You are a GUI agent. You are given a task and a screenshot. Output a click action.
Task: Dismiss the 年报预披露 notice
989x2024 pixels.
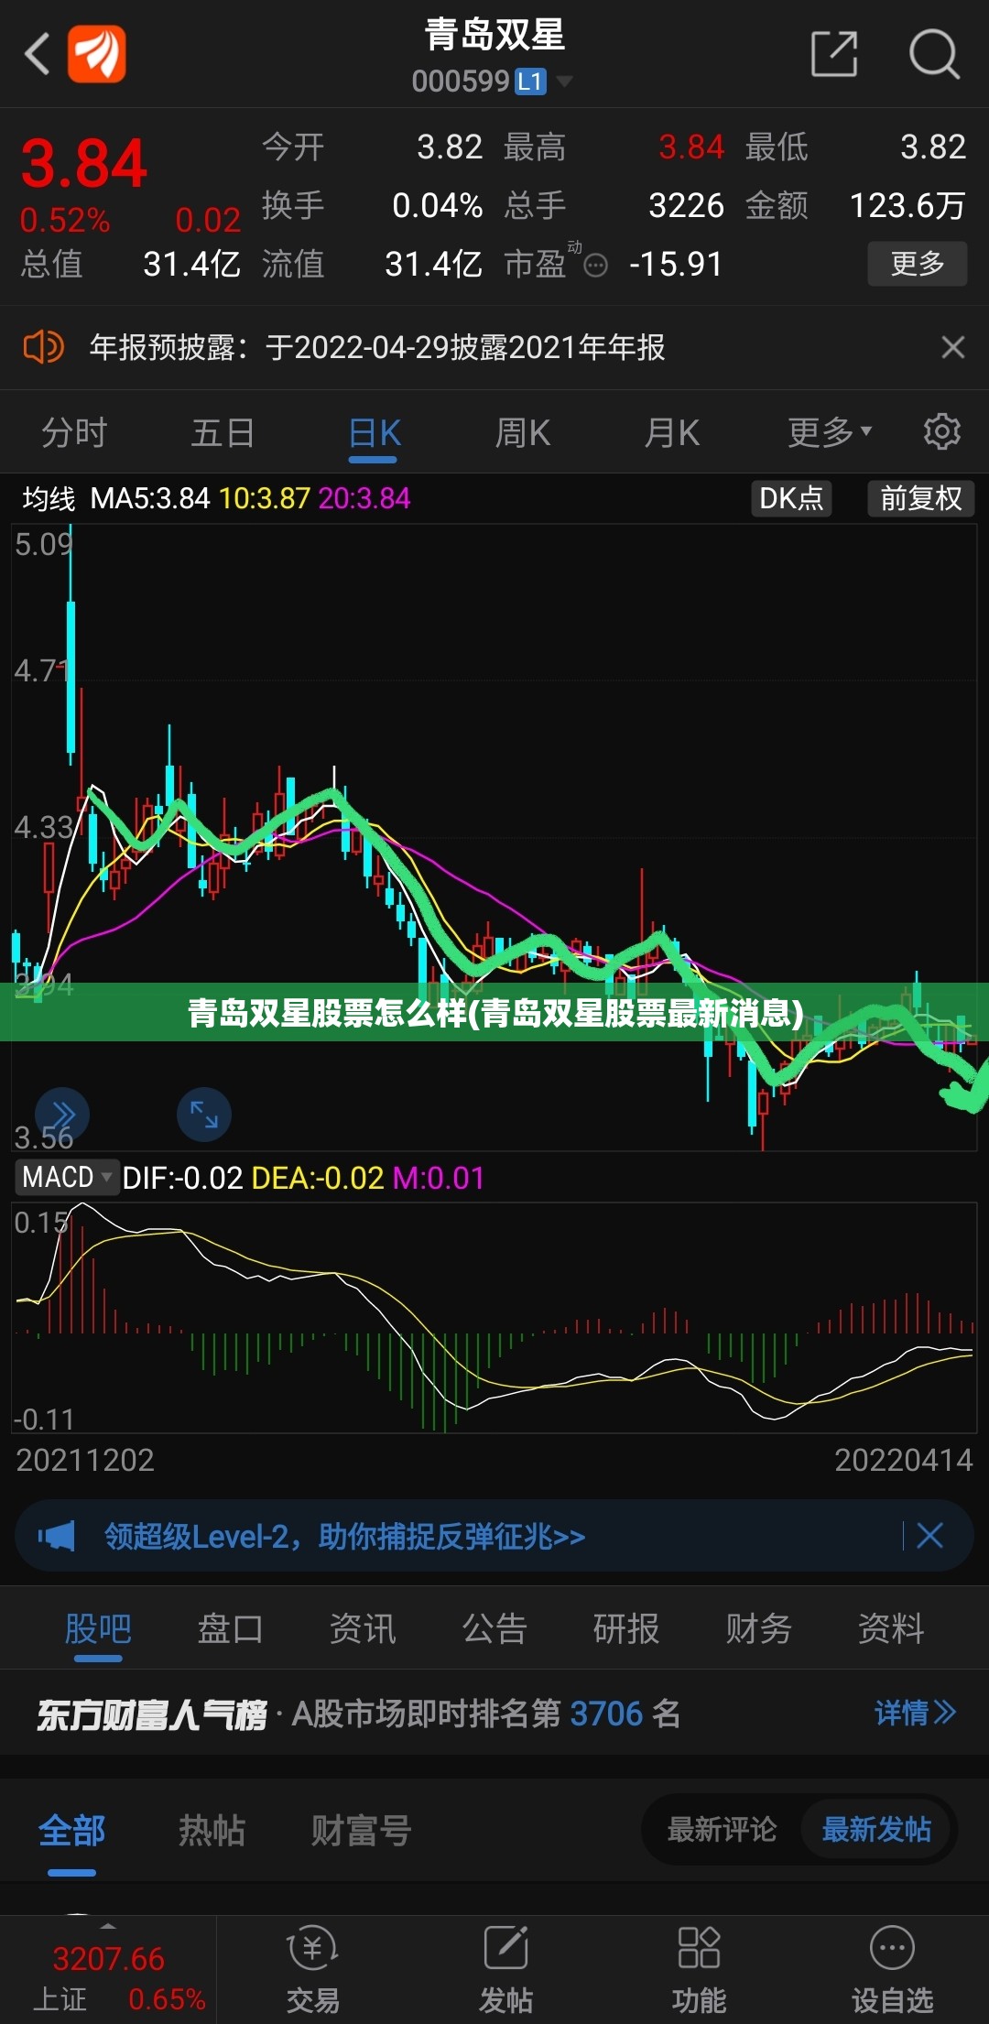point(952,347)
